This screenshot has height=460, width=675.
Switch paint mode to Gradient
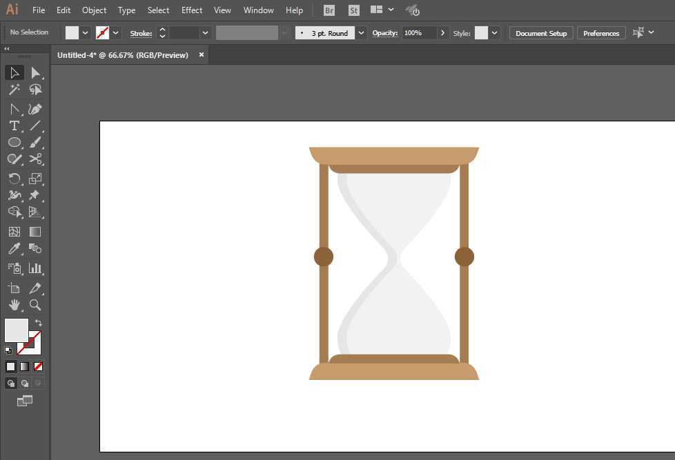pyautogui.click(x=24, y=366)
